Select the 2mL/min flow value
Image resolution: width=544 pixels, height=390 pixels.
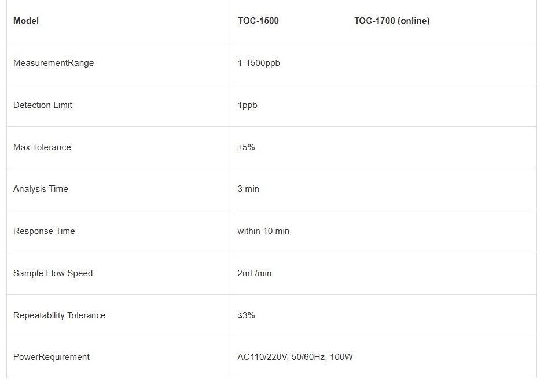254,273
